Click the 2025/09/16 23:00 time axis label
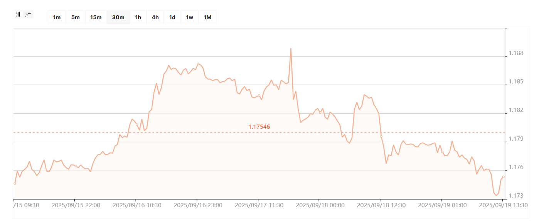Viewport: 539px width, 223px height. tap(198, 205)
